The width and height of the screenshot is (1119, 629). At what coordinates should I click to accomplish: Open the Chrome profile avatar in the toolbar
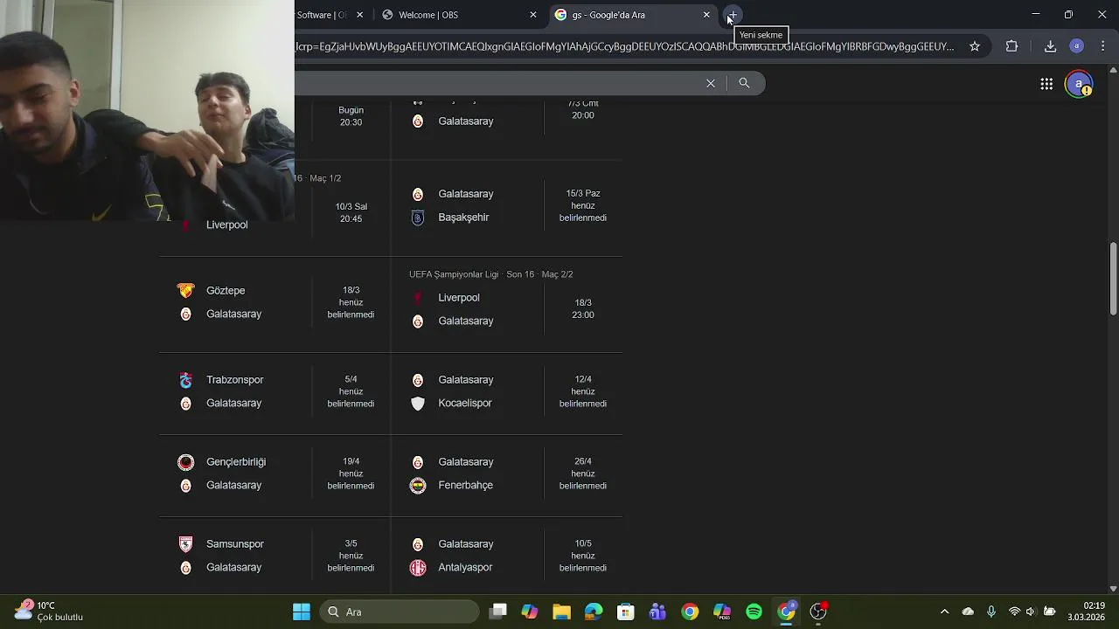click(1077, 46)
